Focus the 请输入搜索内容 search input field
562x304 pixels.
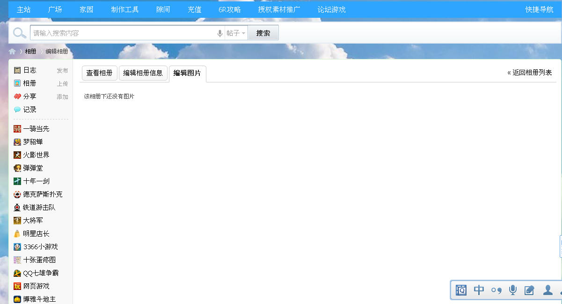pyautogui.click(x=123, y=33)
